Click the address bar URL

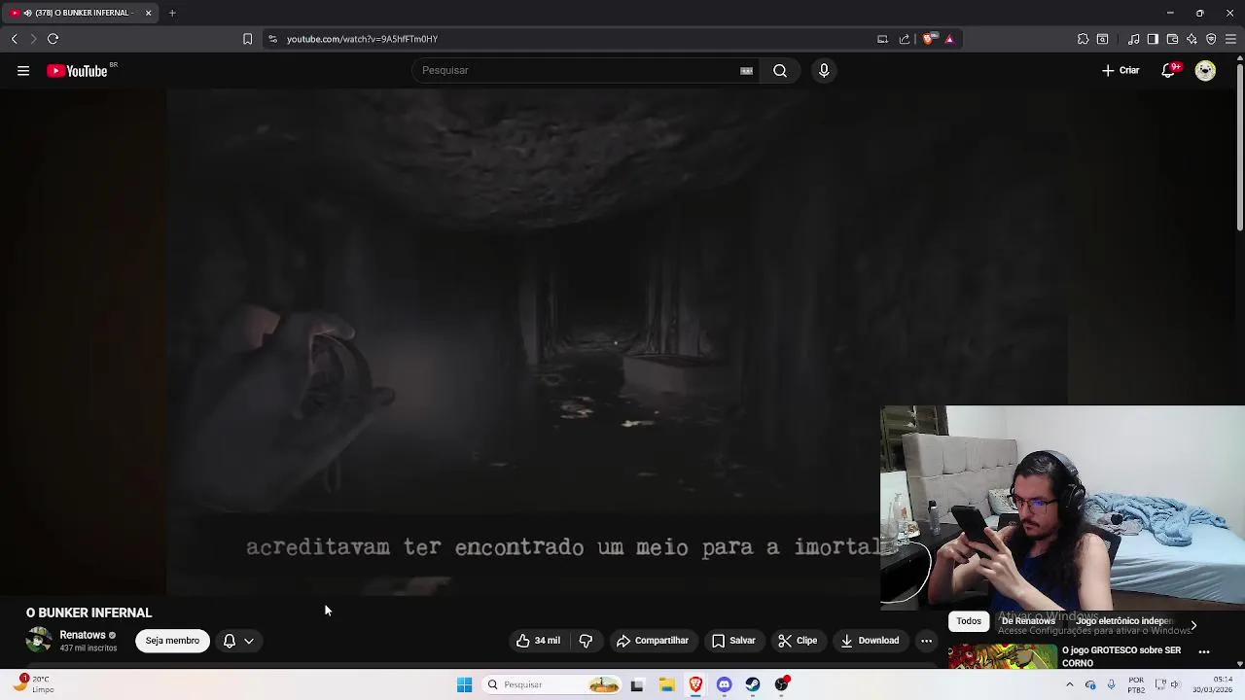pos(362,39)
